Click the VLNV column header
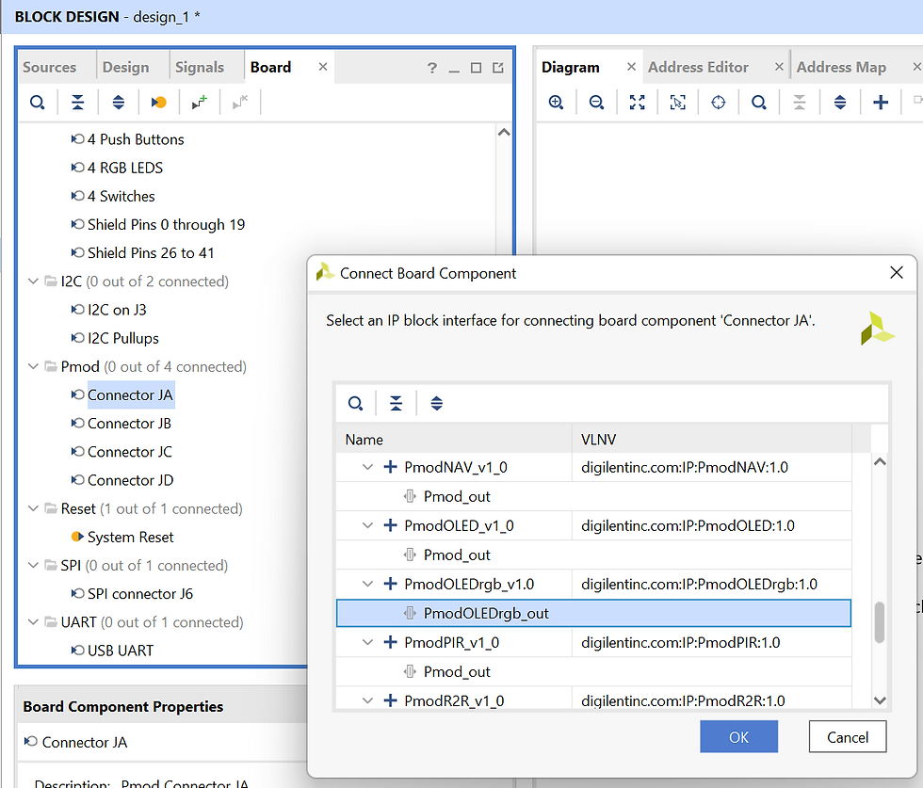923x788 pixels. coord(712,440)
